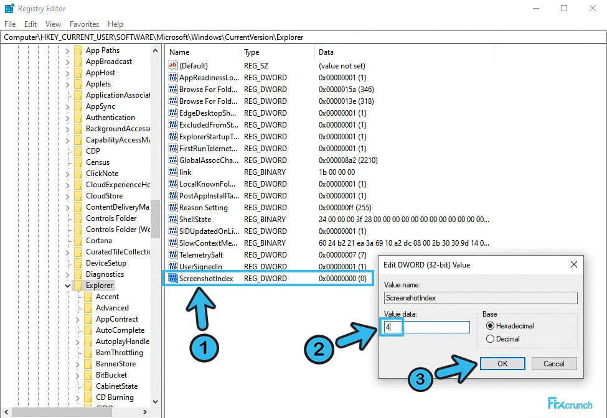Close the Edit DWORD dialog

574,264
